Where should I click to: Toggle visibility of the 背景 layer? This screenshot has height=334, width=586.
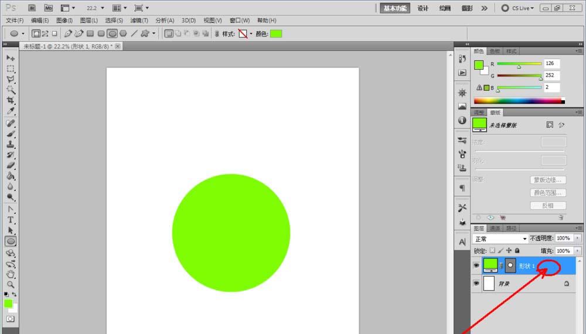(x=476, y=284)
